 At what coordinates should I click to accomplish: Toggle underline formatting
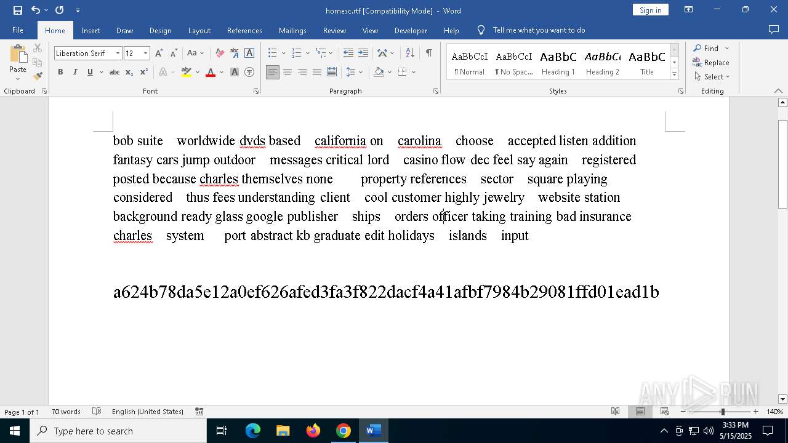(90, 73)
